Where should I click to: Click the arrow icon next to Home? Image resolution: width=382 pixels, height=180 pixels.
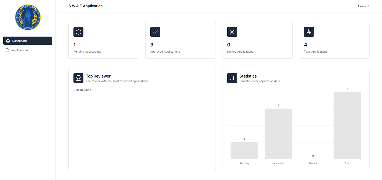pos(368,6)
